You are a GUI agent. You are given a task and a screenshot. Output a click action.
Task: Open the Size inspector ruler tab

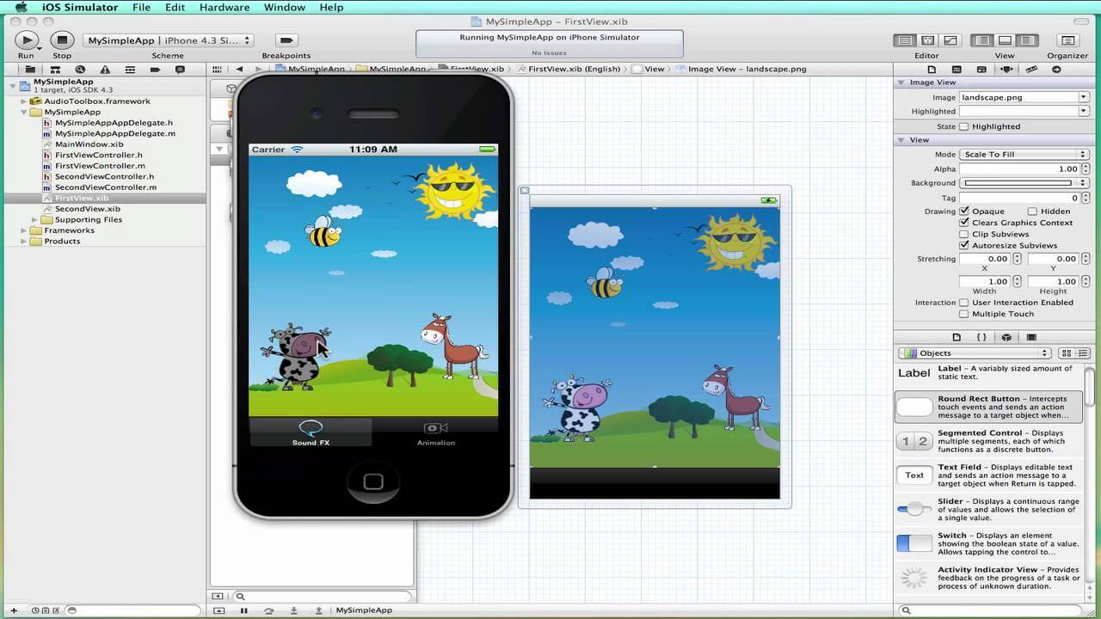click(x=1032, y=70)
